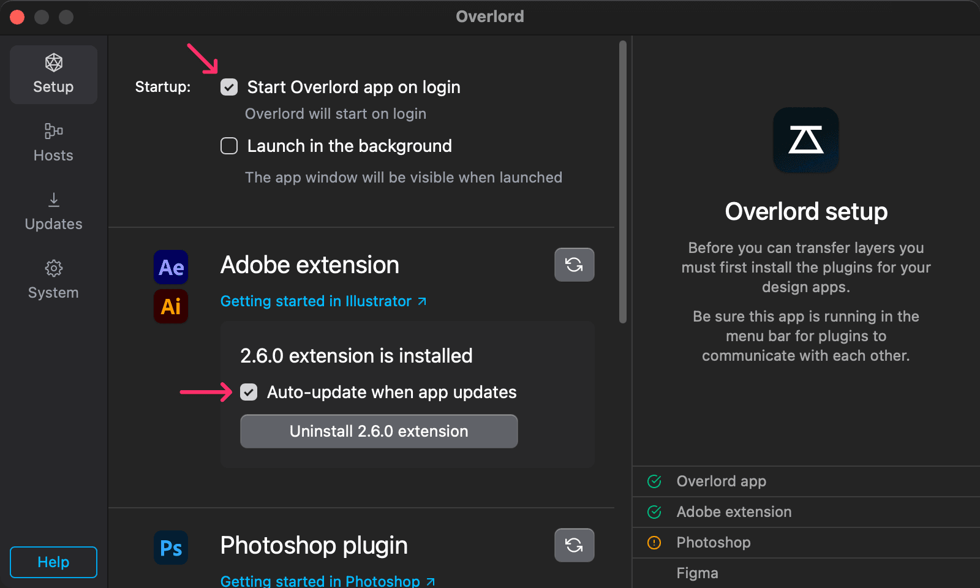980x588 pixels.
Task: Click the vertical scrollbar of setup list
Action: tap(623, 182)
